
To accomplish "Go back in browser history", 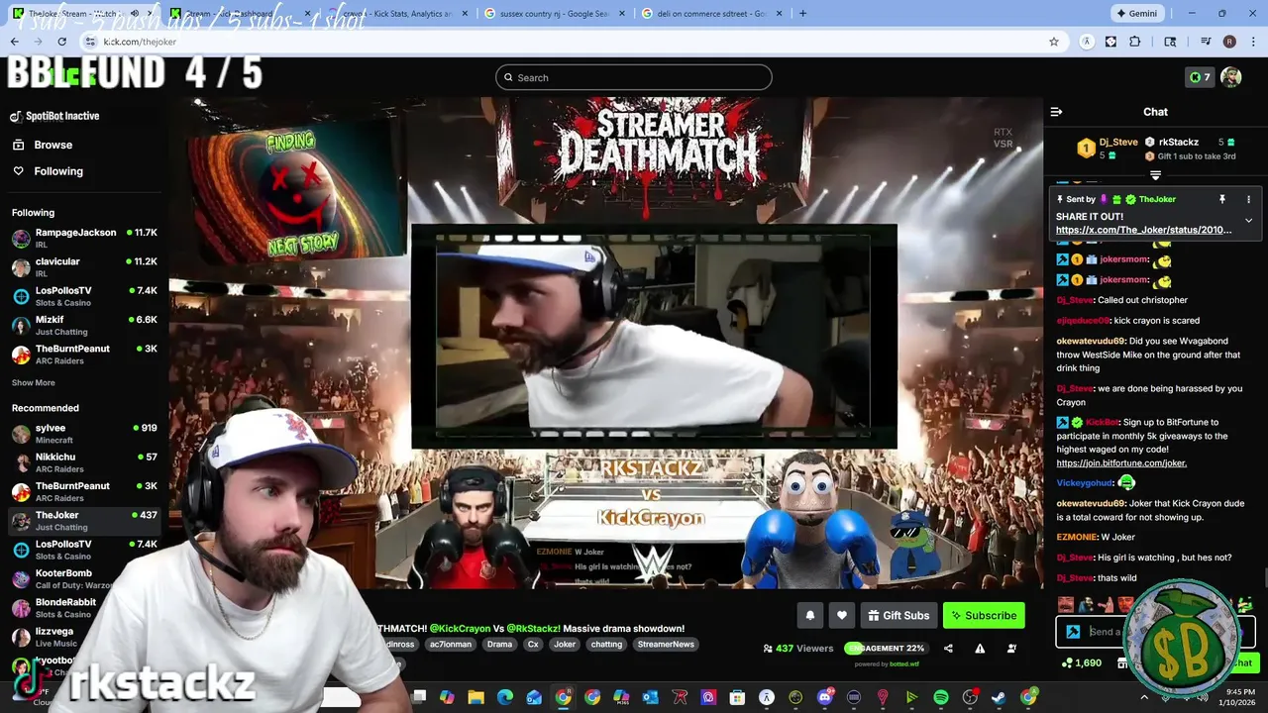I will tap(15, 42).
